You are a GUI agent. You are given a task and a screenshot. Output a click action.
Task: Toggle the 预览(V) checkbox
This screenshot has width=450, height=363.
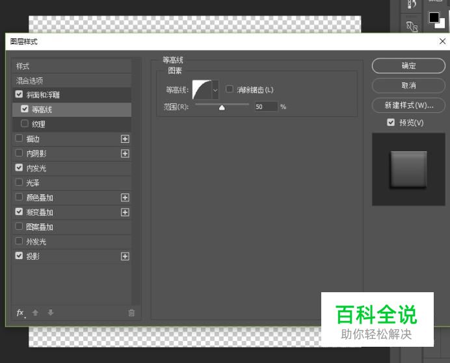pyautogui.click(x=391, y=123)
